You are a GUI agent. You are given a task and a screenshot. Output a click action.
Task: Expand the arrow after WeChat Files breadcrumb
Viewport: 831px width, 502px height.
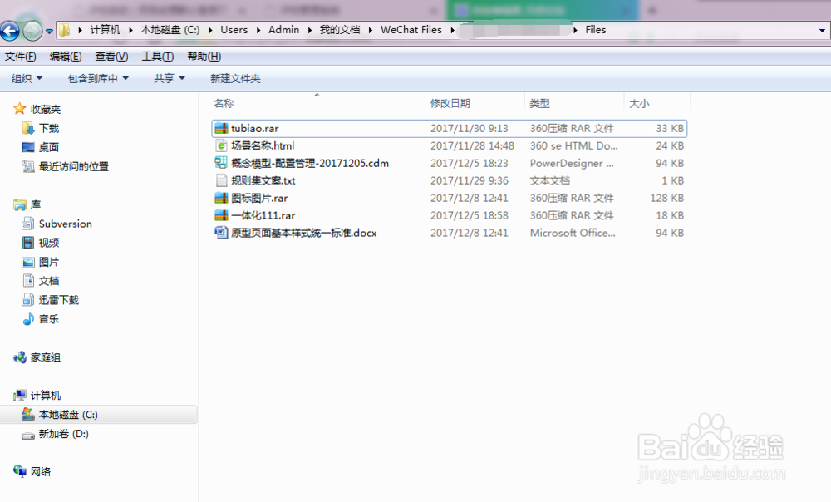[x=452, y=30]
